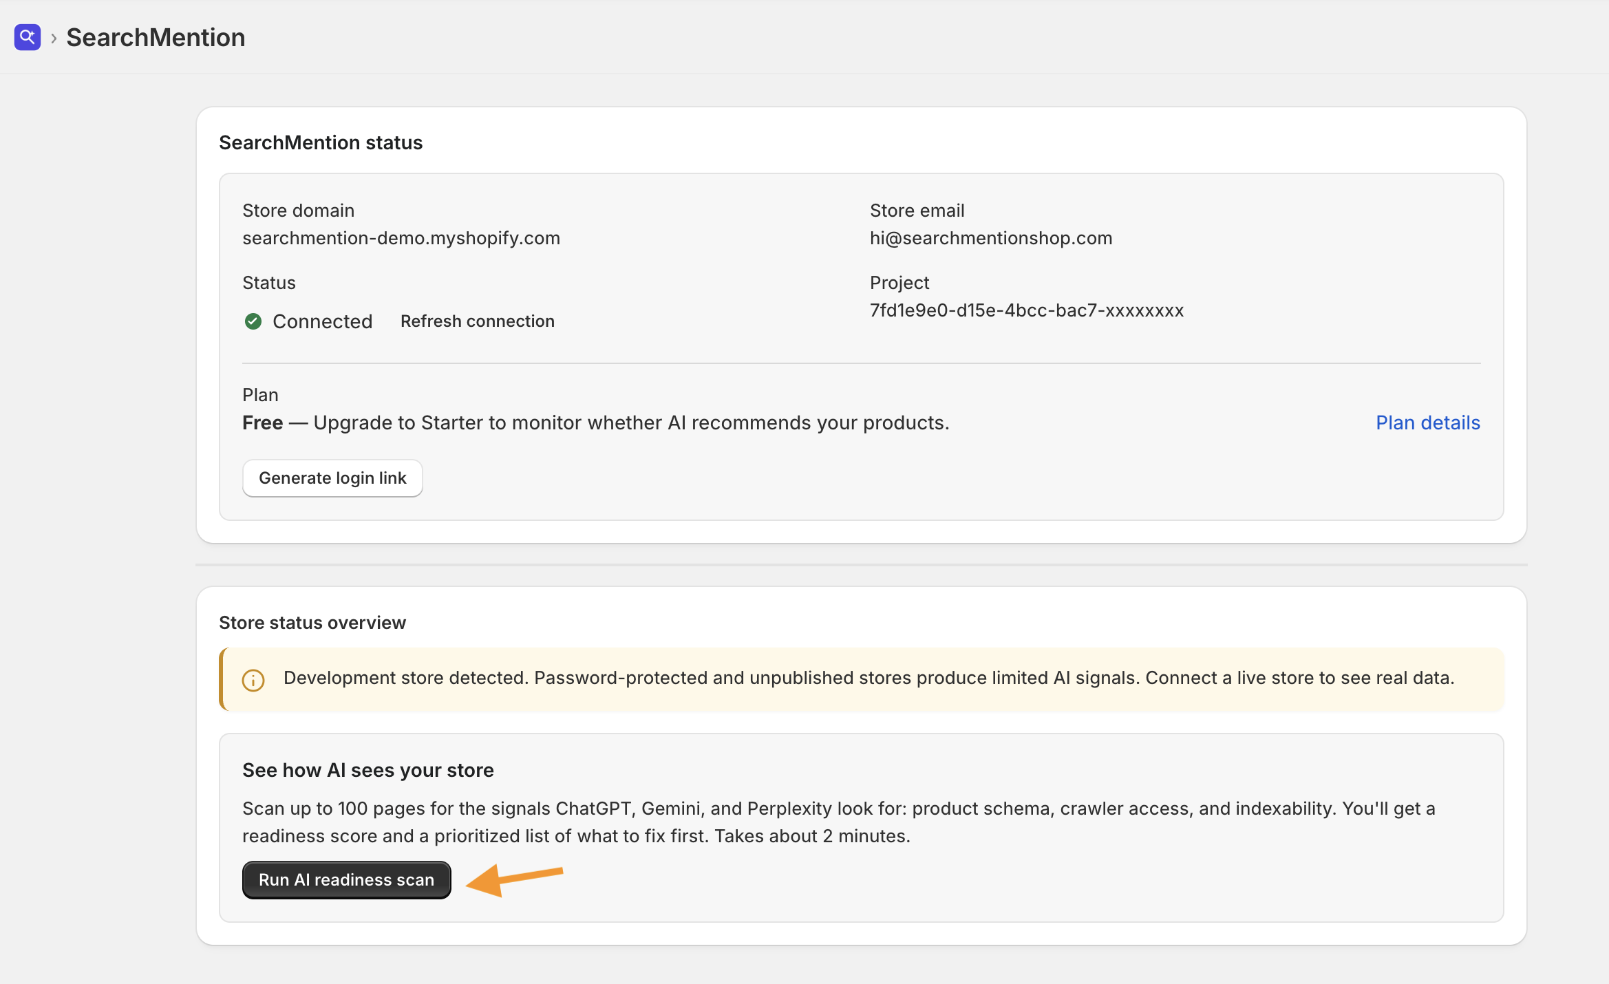Select the project ID 7fd1e9e0-d15e-4bcc-bac7-xxxxxxxx
The height and width of the screenshot is (984, 1609).
coord(1027,310)
